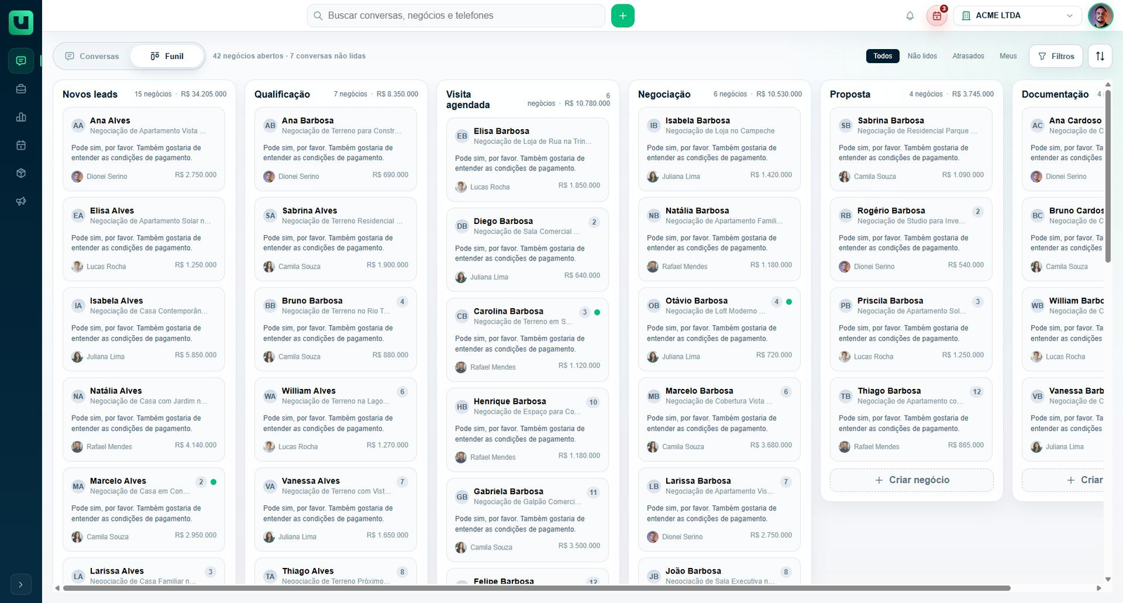The height and width of the screenshot is (603, 1123).
Task: Switch to the Funil view
Action: pos(167,56)
